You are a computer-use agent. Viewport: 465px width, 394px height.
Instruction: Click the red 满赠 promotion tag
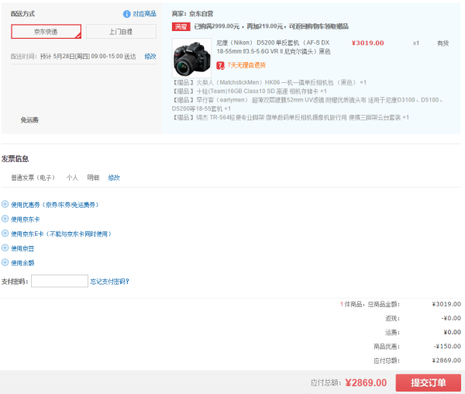click(181, 26)
